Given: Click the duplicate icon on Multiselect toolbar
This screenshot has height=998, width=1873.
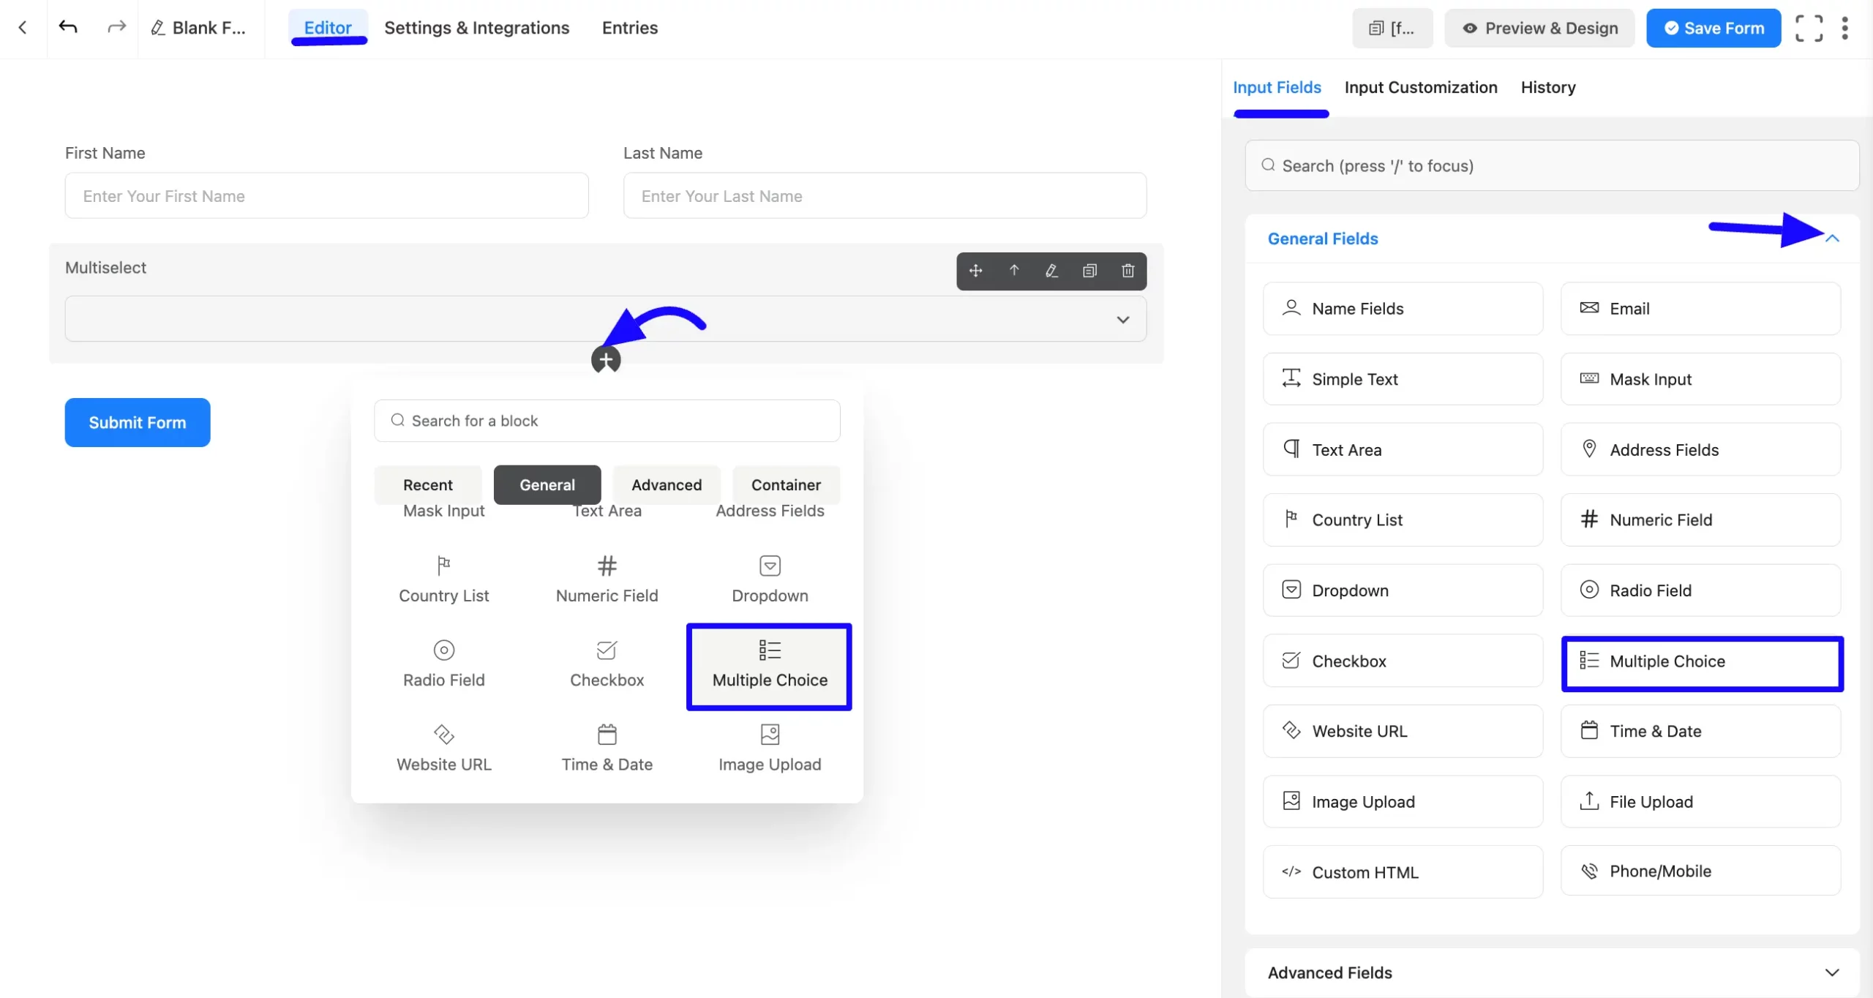Looking at the screenshot, I should [x=1089, y=271].
